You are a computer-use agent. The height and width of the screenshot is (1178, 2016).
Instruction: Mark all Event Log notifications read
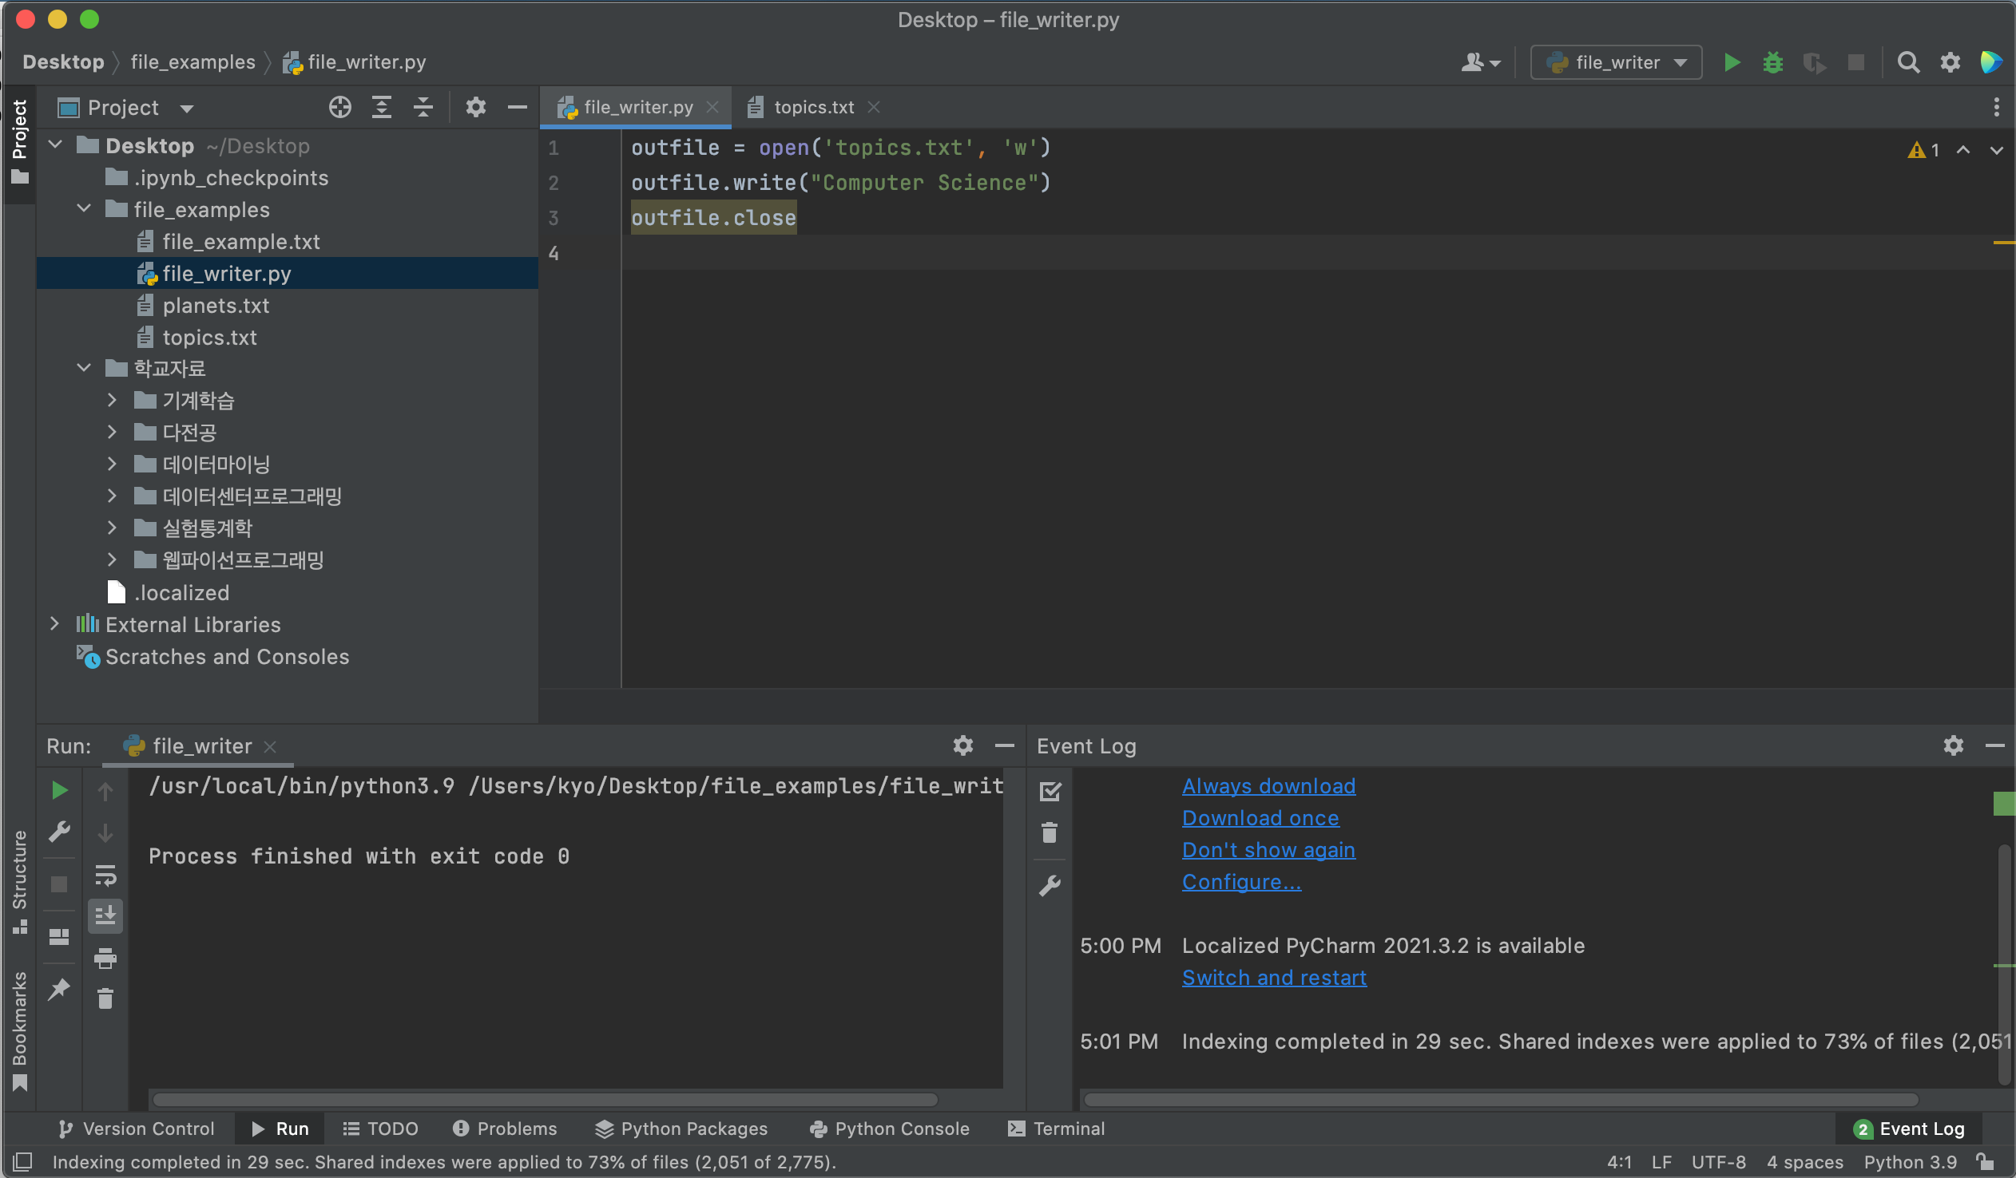click(x=1050, y=791)
